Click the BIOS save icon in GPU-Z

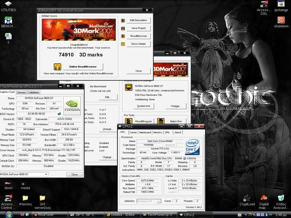pyautogui.click(x=59, y=113)
